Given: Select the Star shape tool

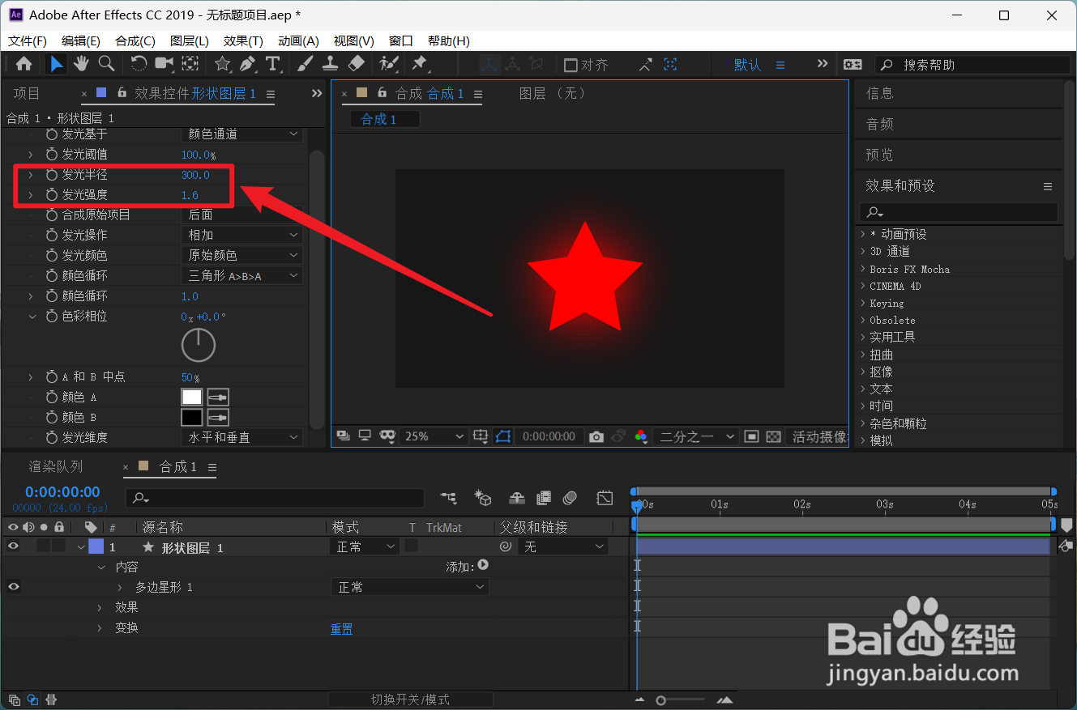Looking at the screenshot, I should (x=222, y=64).
